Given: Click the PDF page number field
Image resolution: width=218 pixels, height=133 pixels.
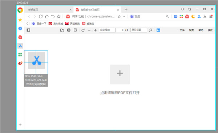Looking at the screenshot, I should click(x=120, y=30).
